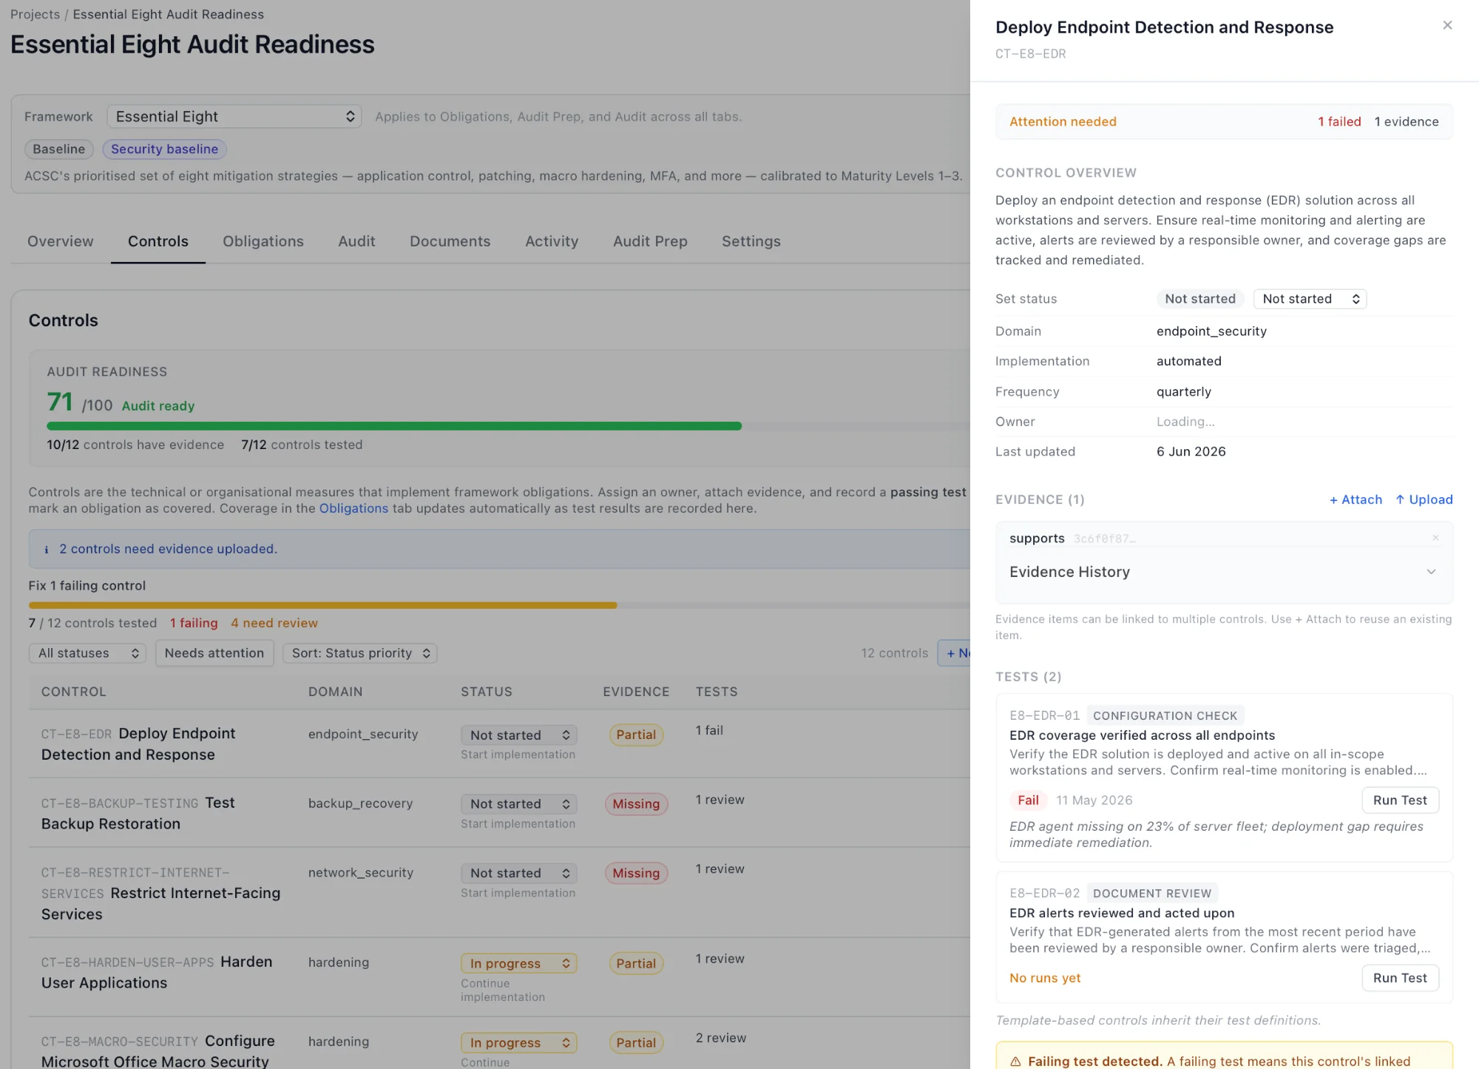
Task: Select the Controls tab
Action: click(158, 241)
